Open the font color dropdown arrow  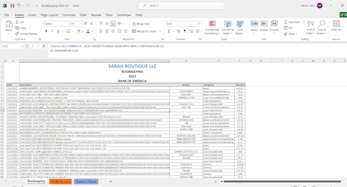(92, 32)
